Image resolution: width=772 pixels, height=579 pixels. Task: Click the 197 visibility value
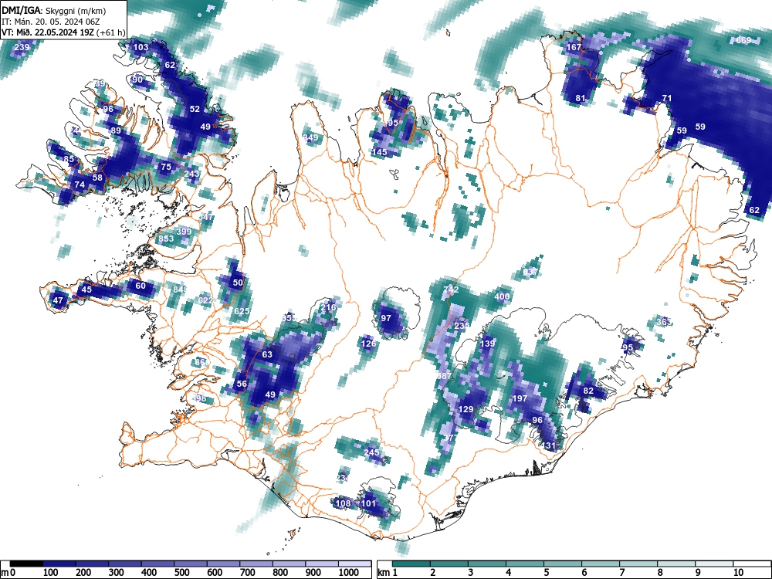click(x=520, y=398)
